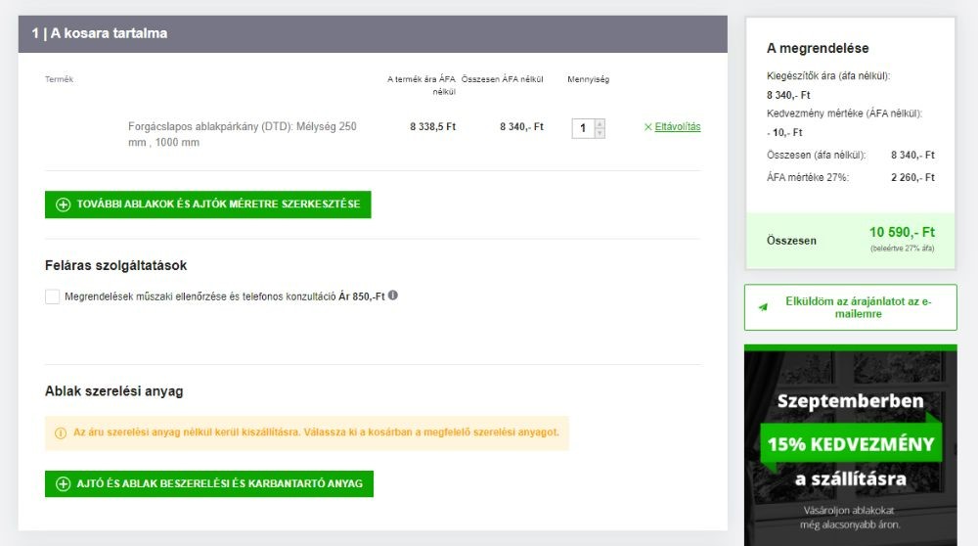Decrease quantity with the down stepper arrow
The height and width of the screenshot is (546, 978).
pyautogui.click(x=600, y=133)
